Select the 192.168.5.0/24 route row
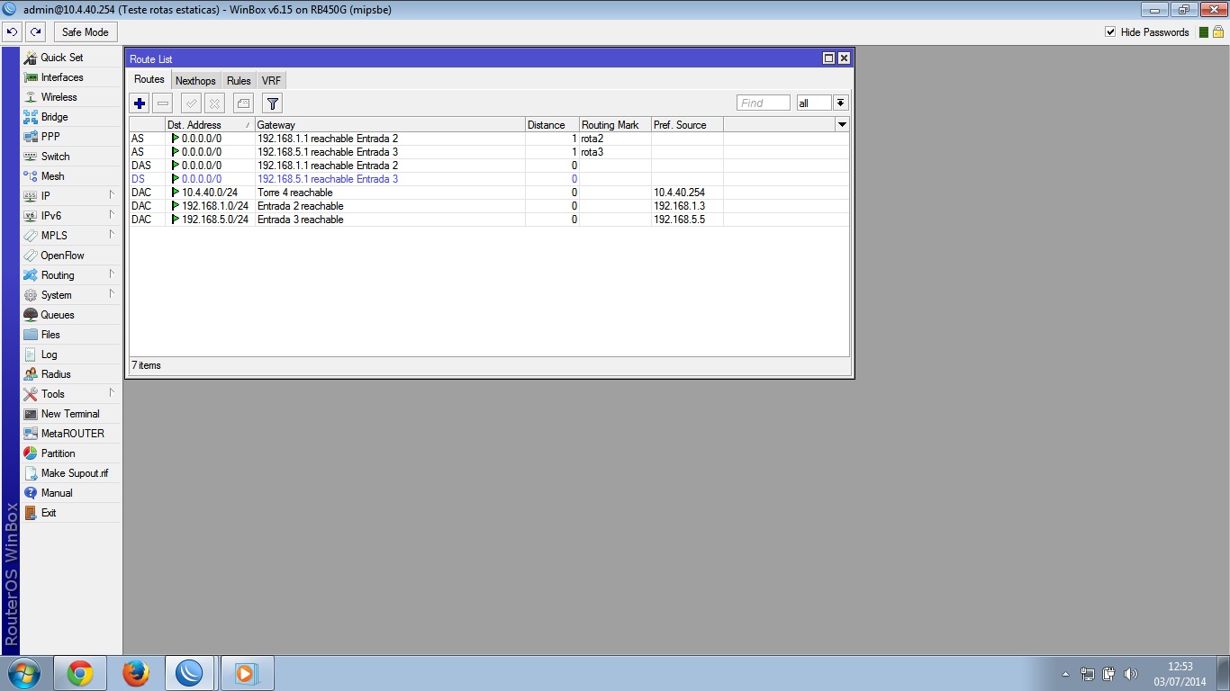 [x=489, y=220]
